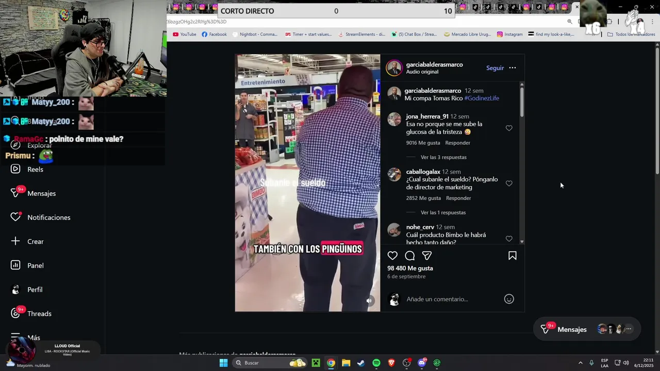Open Brave browser from the taskbar
The width and height of the screenshot is (660, 371).
tap(391, 363)
